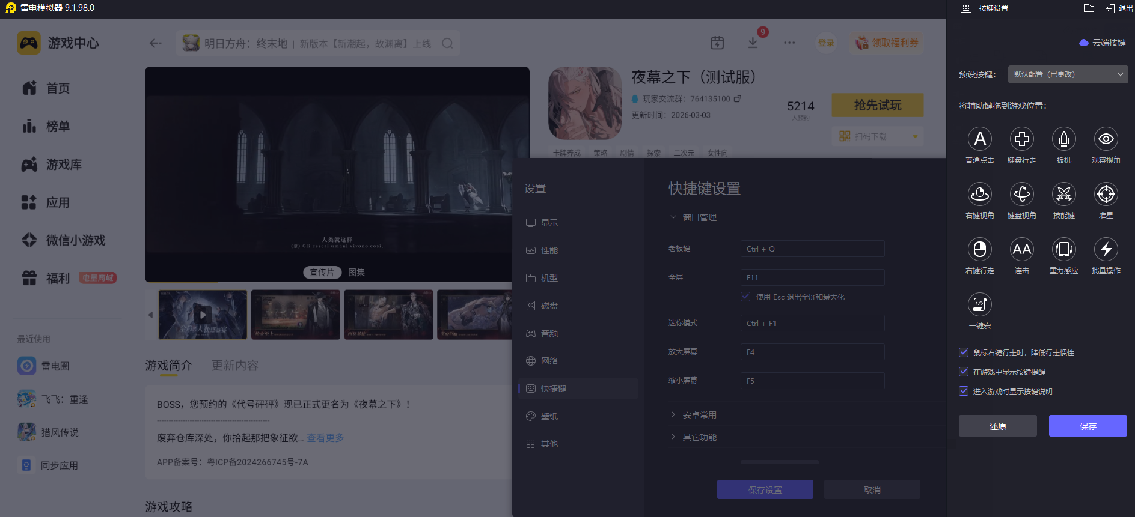Viewport: 1135px width, 517px height.
Task: Open the 预设按键 默认配置 dropdown
Action: [x=1068, y=74]
